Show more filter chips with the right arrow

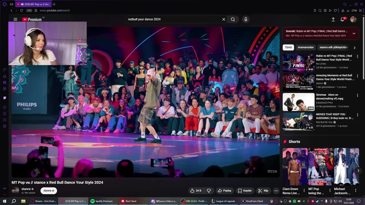354,48
